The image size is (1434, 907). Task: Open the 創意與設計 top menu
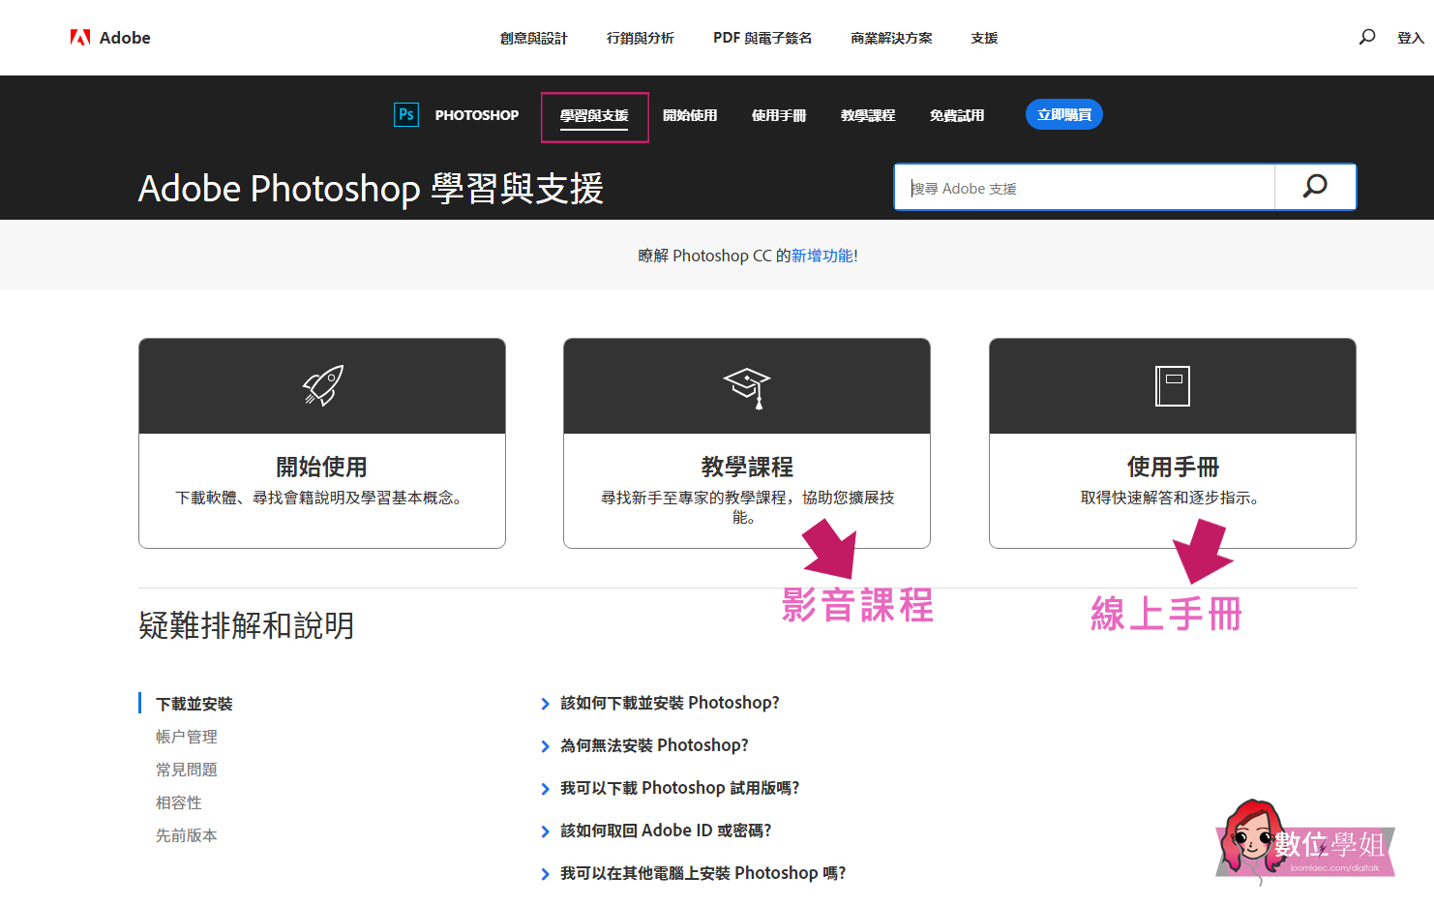(533, 39)
